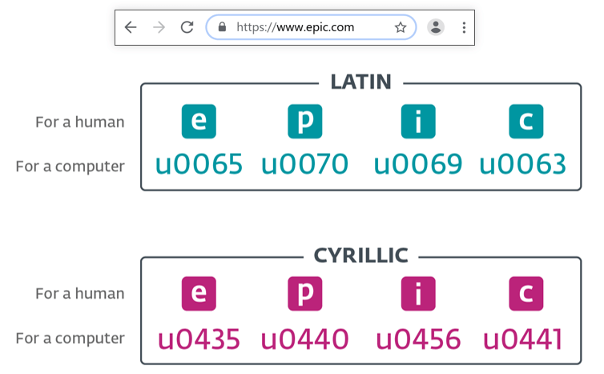Click the teal Latin 'p' tile
The height and width of the screenshot is (374, 604).
click(x=304, y=122)
